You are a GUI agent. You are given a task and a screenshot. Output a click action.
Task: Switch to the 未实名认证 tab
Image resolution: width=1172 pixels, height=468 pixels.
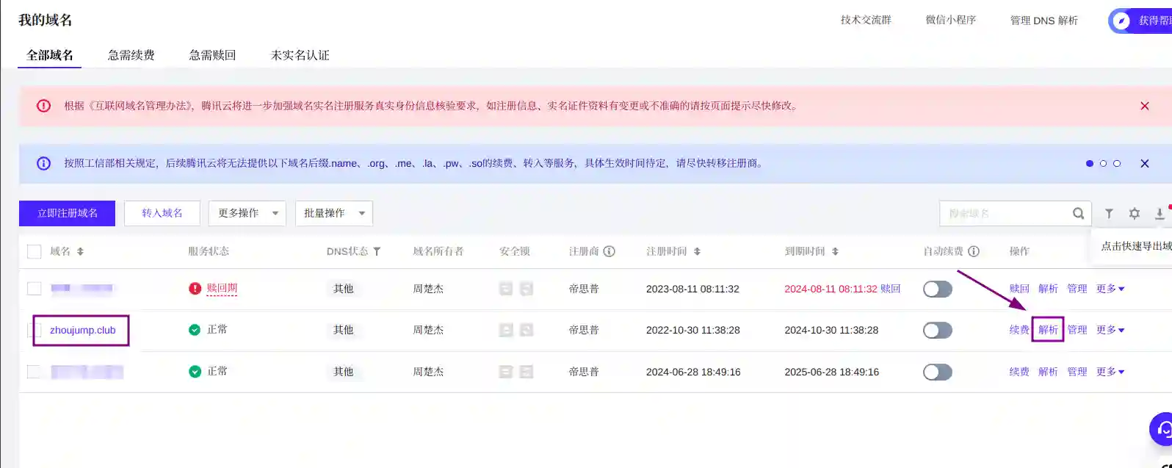[300, 55]
